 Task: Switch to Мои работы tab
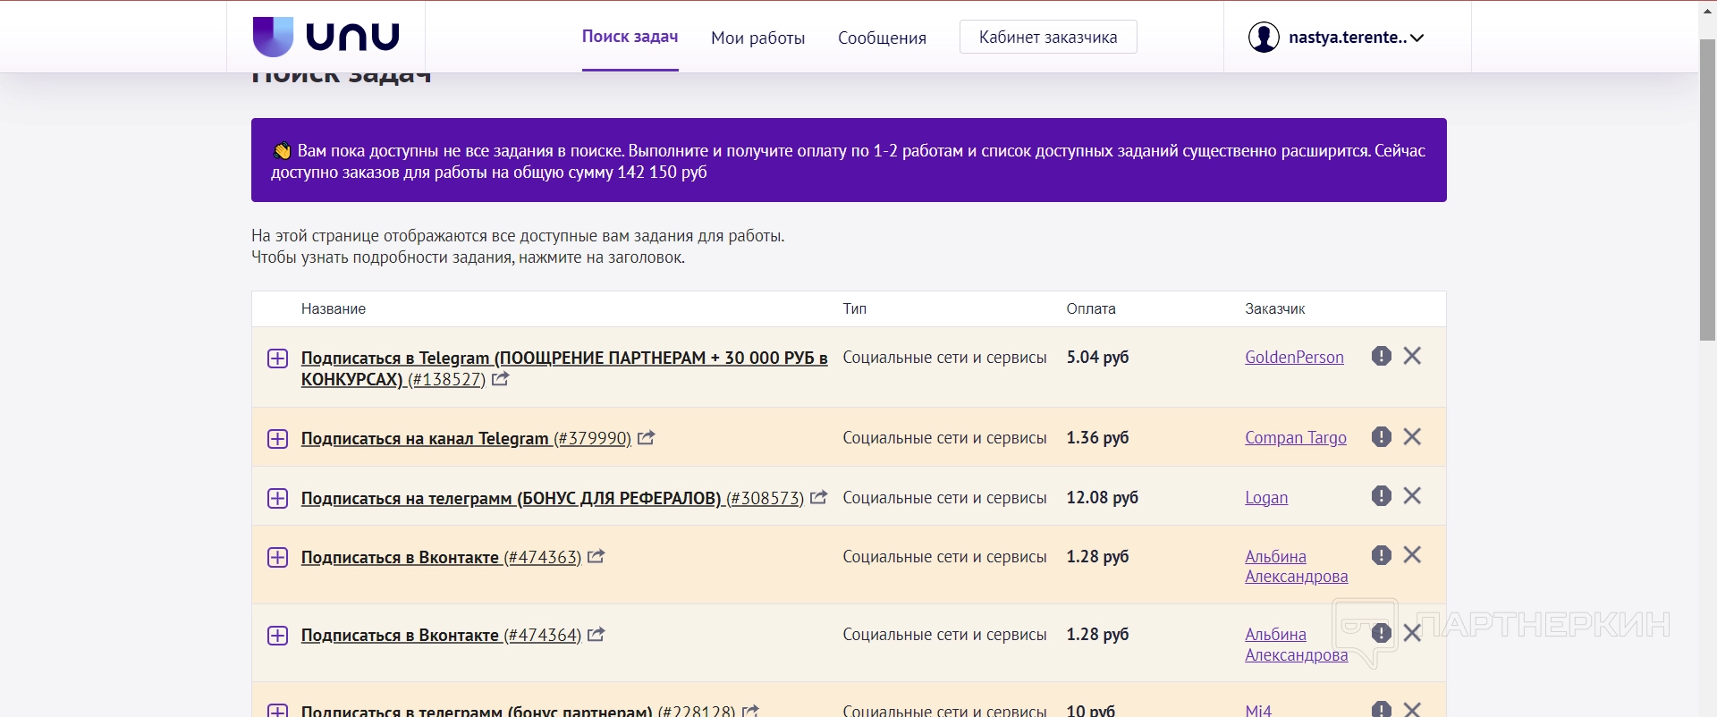coord(757,38)
